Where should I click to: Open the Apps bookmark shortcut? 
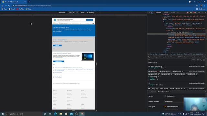(x=4, y=9)
